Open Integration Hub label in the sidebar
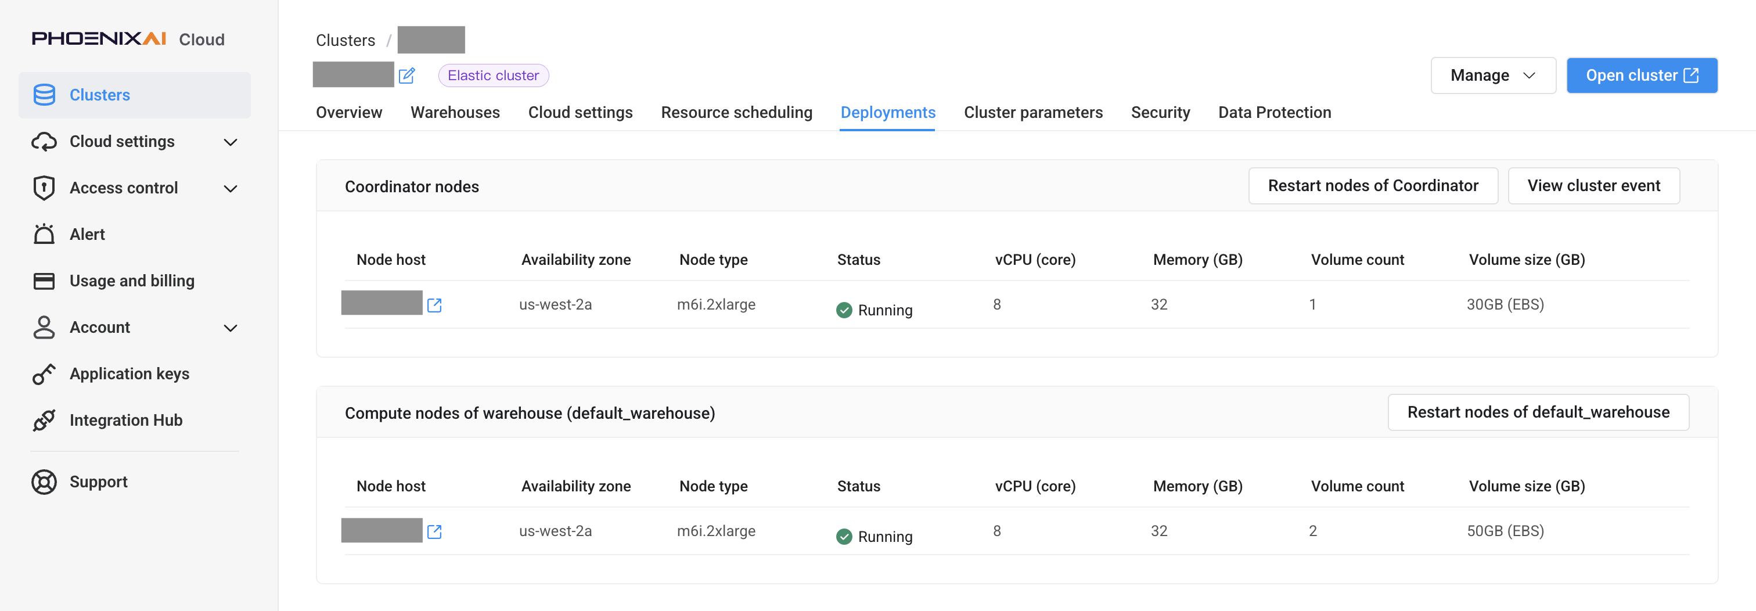Viewport: 1756px width, 611px height. [126, 420]
